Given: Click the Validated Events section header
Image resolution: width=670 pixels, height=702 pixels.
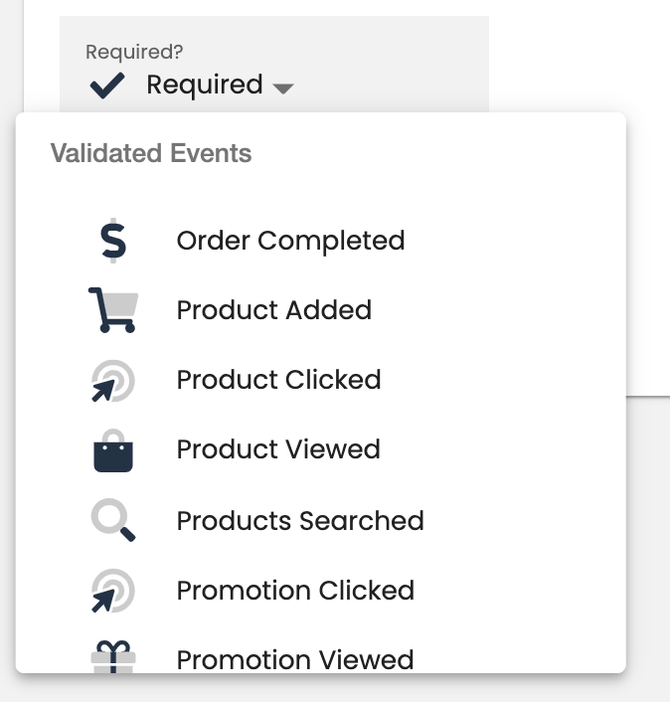Looking at the screenshot, I should coord(151,154).
